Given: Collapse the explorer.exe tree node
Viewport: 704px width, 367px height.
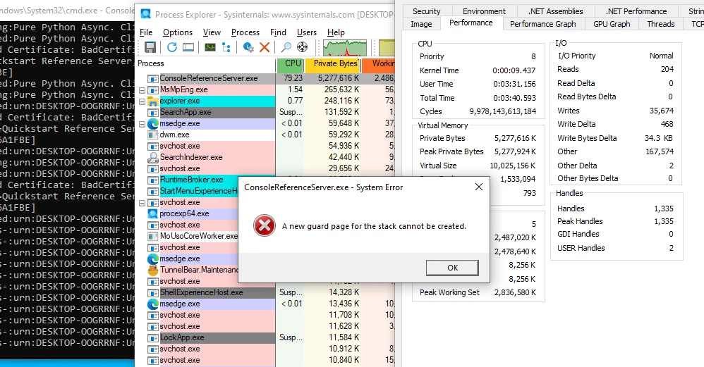Looking at the screenshot, I should point(142,101).
